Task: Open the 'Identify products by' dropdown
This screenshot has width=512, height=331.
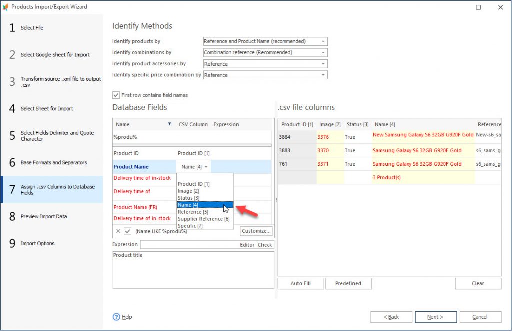Action: 323,41
